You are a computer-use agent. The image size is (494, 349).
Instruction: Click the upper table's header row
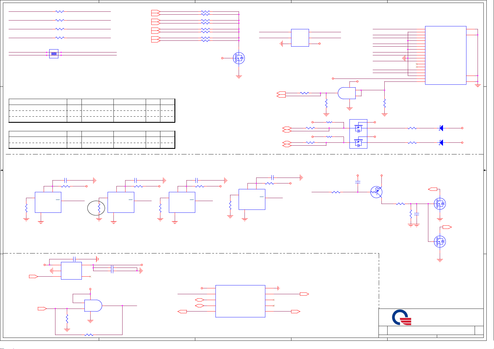click(x=92, y=102)
